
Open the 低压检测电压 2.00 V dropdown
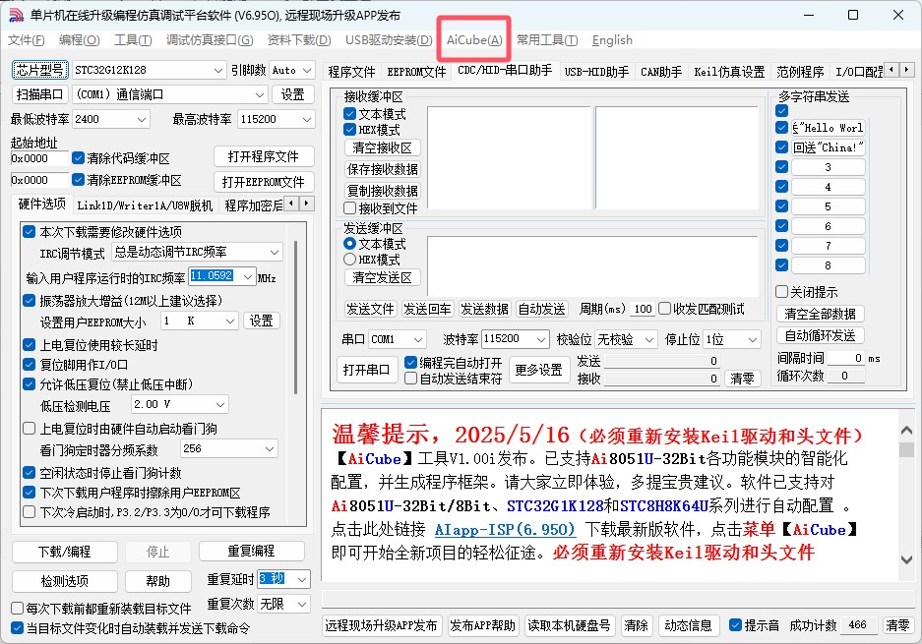(x=179, y=404)
